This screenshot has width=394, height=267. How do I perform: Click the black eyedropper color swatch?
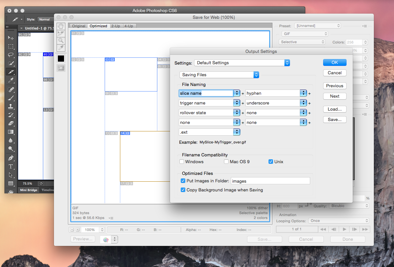[x=61, y=59]
